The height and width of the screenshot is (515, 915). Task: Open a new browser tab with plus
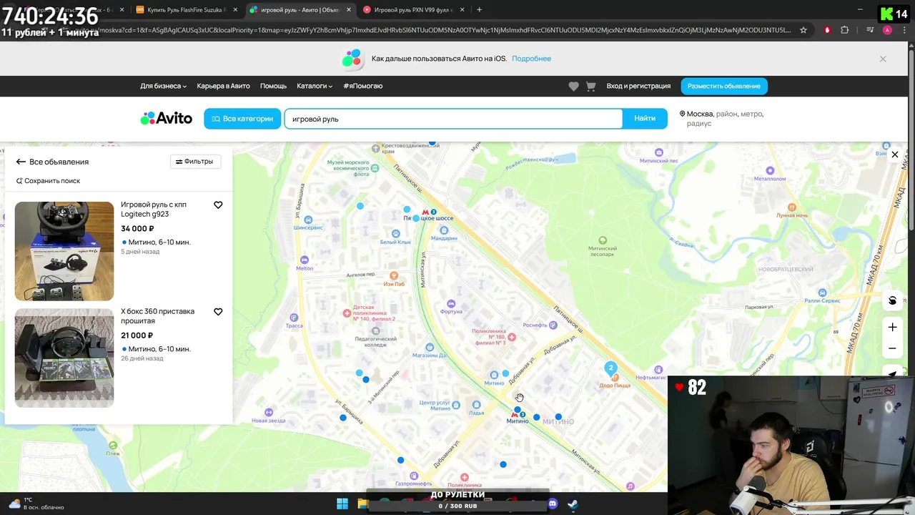479,10
